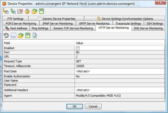Click the Timeout, milliseconds label

point(17,66)
